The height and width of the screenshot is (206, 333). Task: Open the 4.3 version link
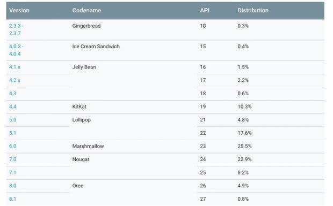[13, 94]
